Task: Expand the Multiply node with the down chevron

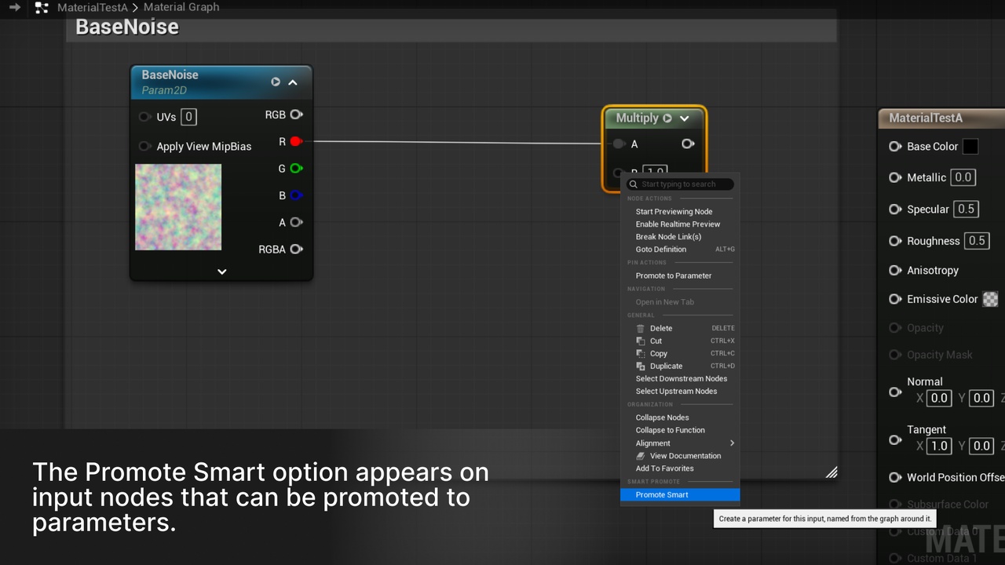Action: tap(685, 118)
